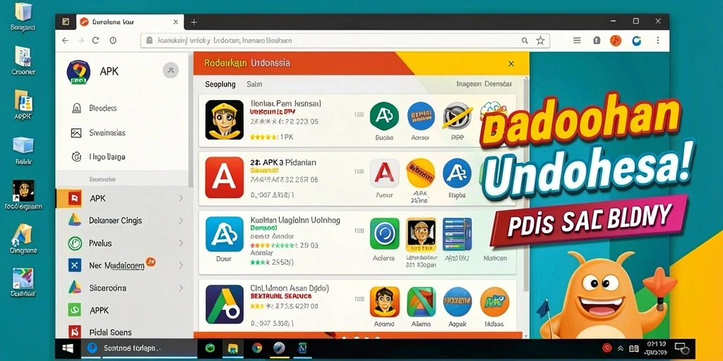Click the APK shield logo in sidebar
The width and height of the screenshot is (723, 361).
tap(78, 73)
